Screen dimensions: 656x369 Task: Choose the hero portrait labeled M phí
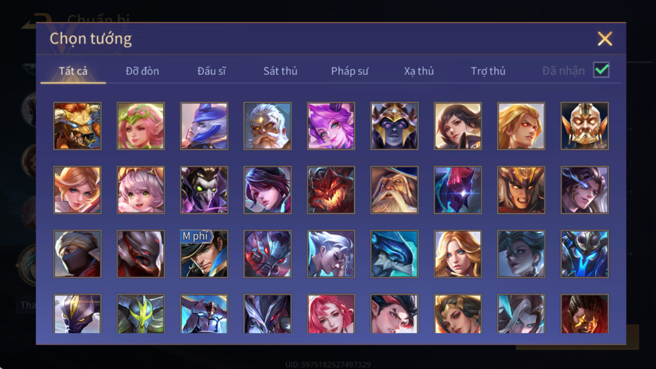204,254
